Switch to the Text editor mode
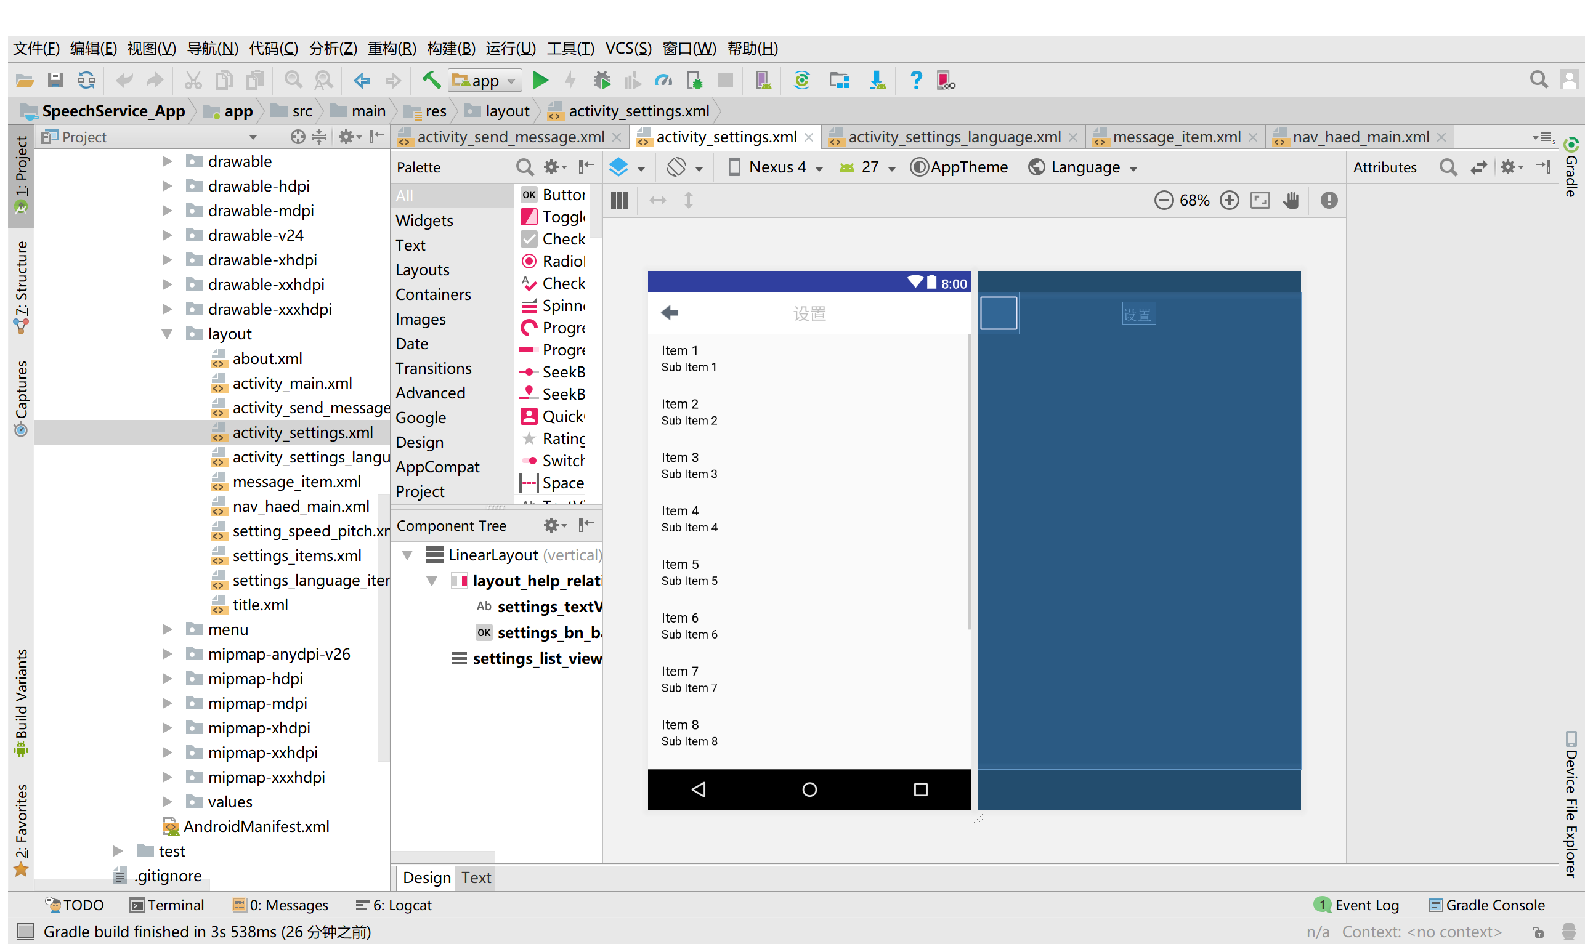 point(476,877)
